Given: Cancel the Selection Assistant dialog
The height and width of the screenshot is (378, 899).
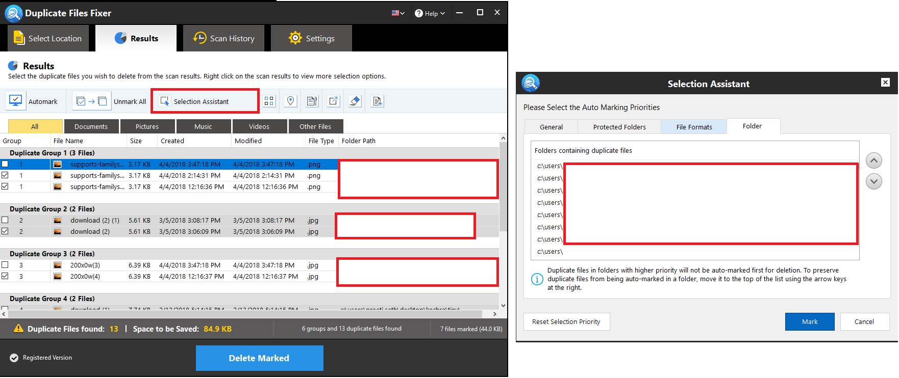Looking at the screenshot, I should pos(865,321).
